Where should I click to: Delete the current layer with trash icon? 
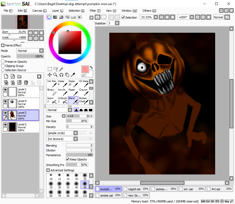click(x=26, y=82)
